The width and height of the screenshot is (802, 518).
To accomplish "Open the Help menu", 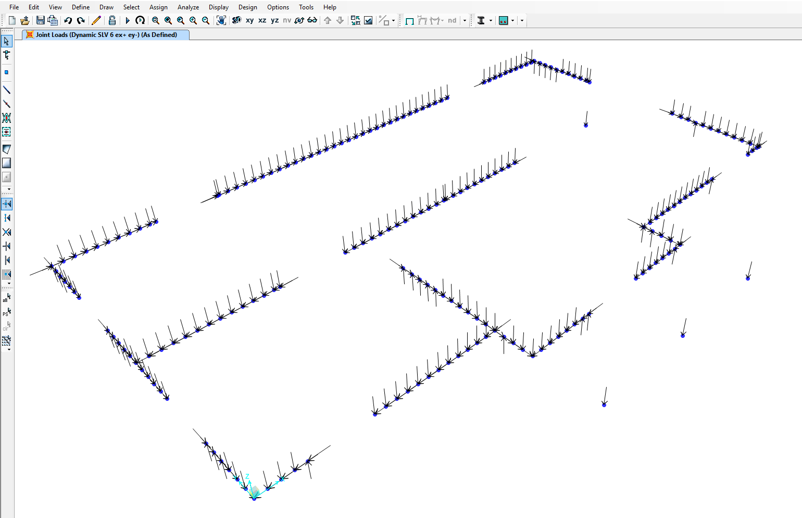I will pos(330,7).
